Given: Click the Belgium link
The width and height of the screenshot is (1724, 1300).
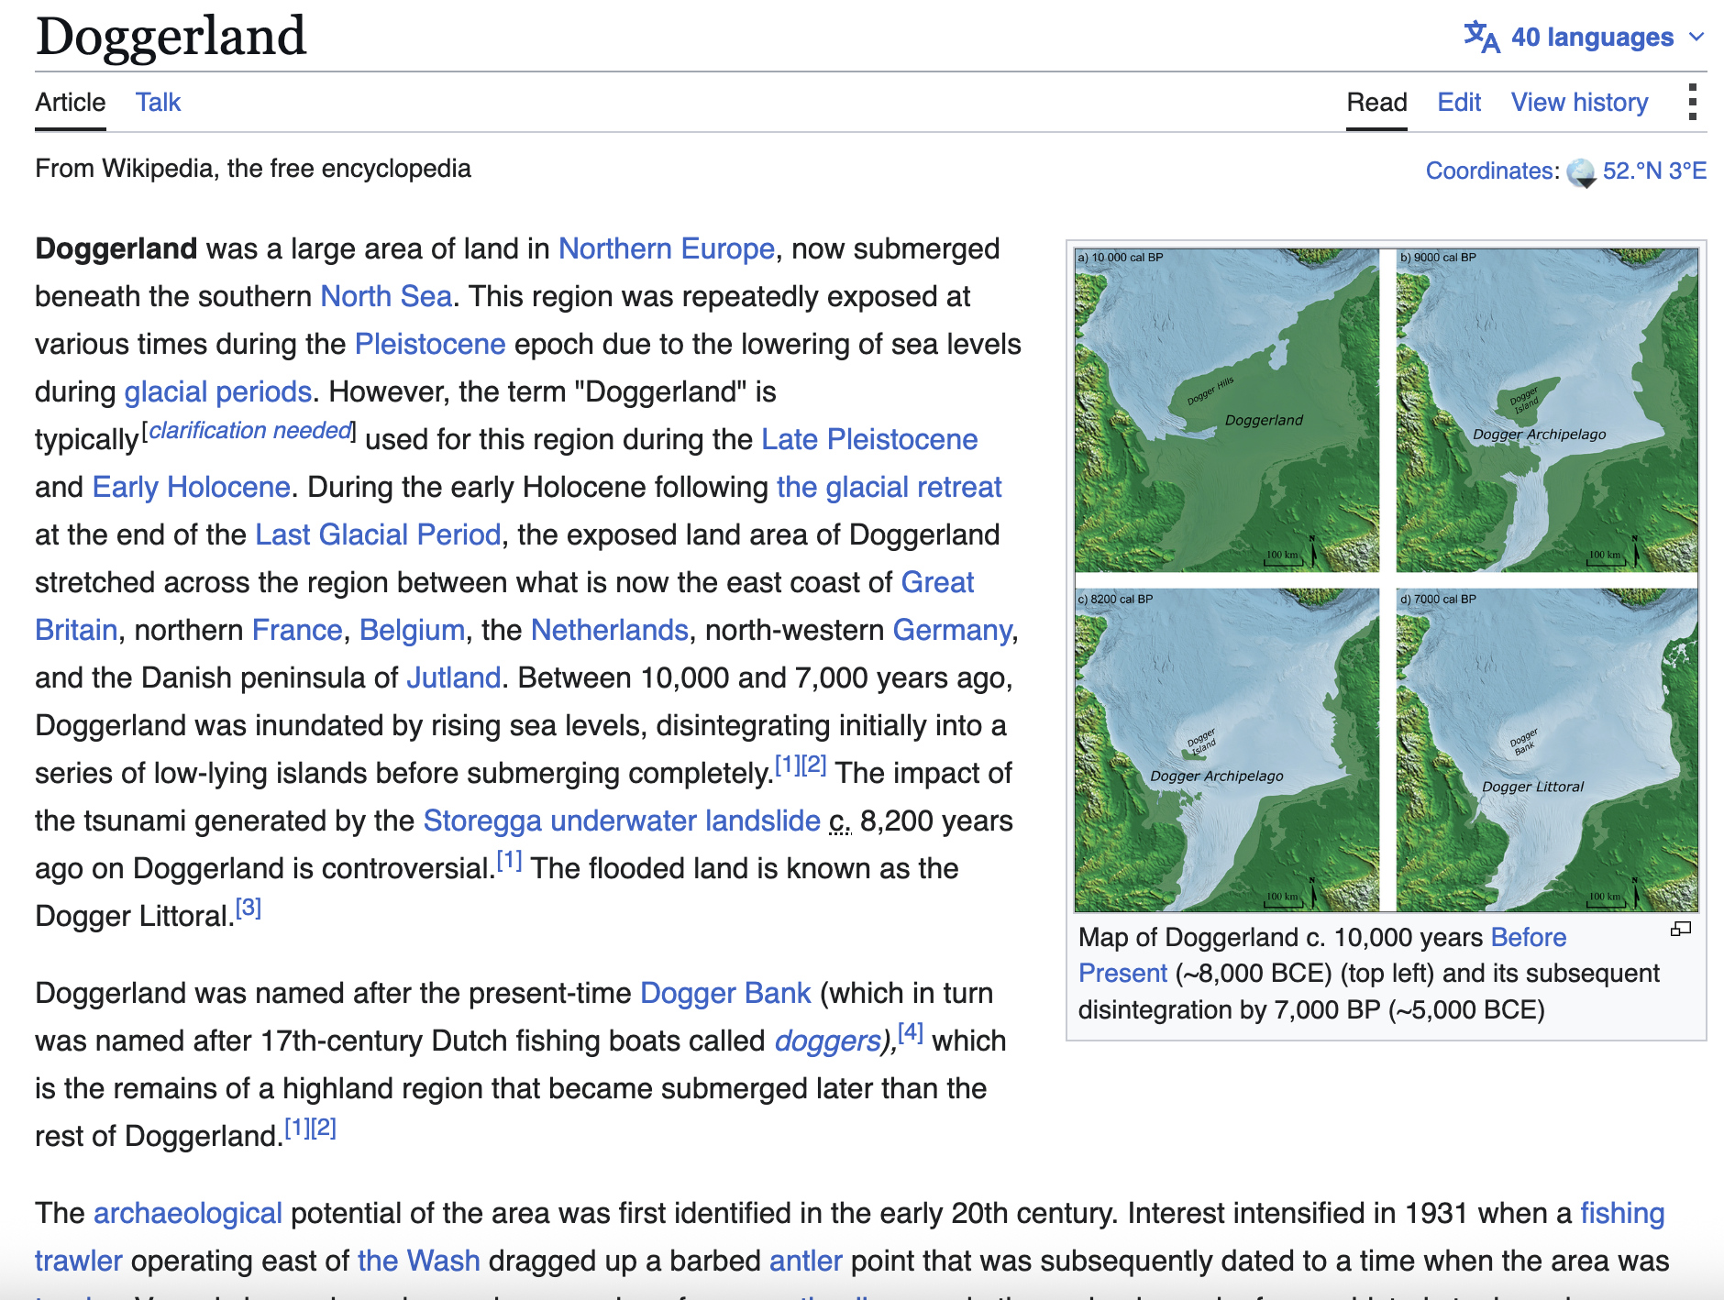Looking at the screenshot, I should pyautogui.click(x=412, y=630).
